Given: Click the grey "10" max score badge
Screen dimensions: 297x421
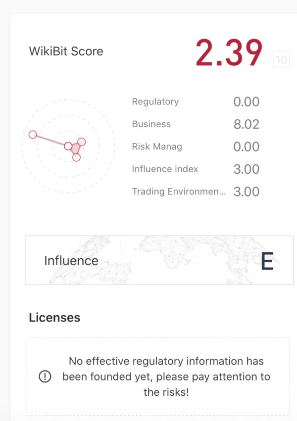Looking at the screenshot, I should point(281,60).
